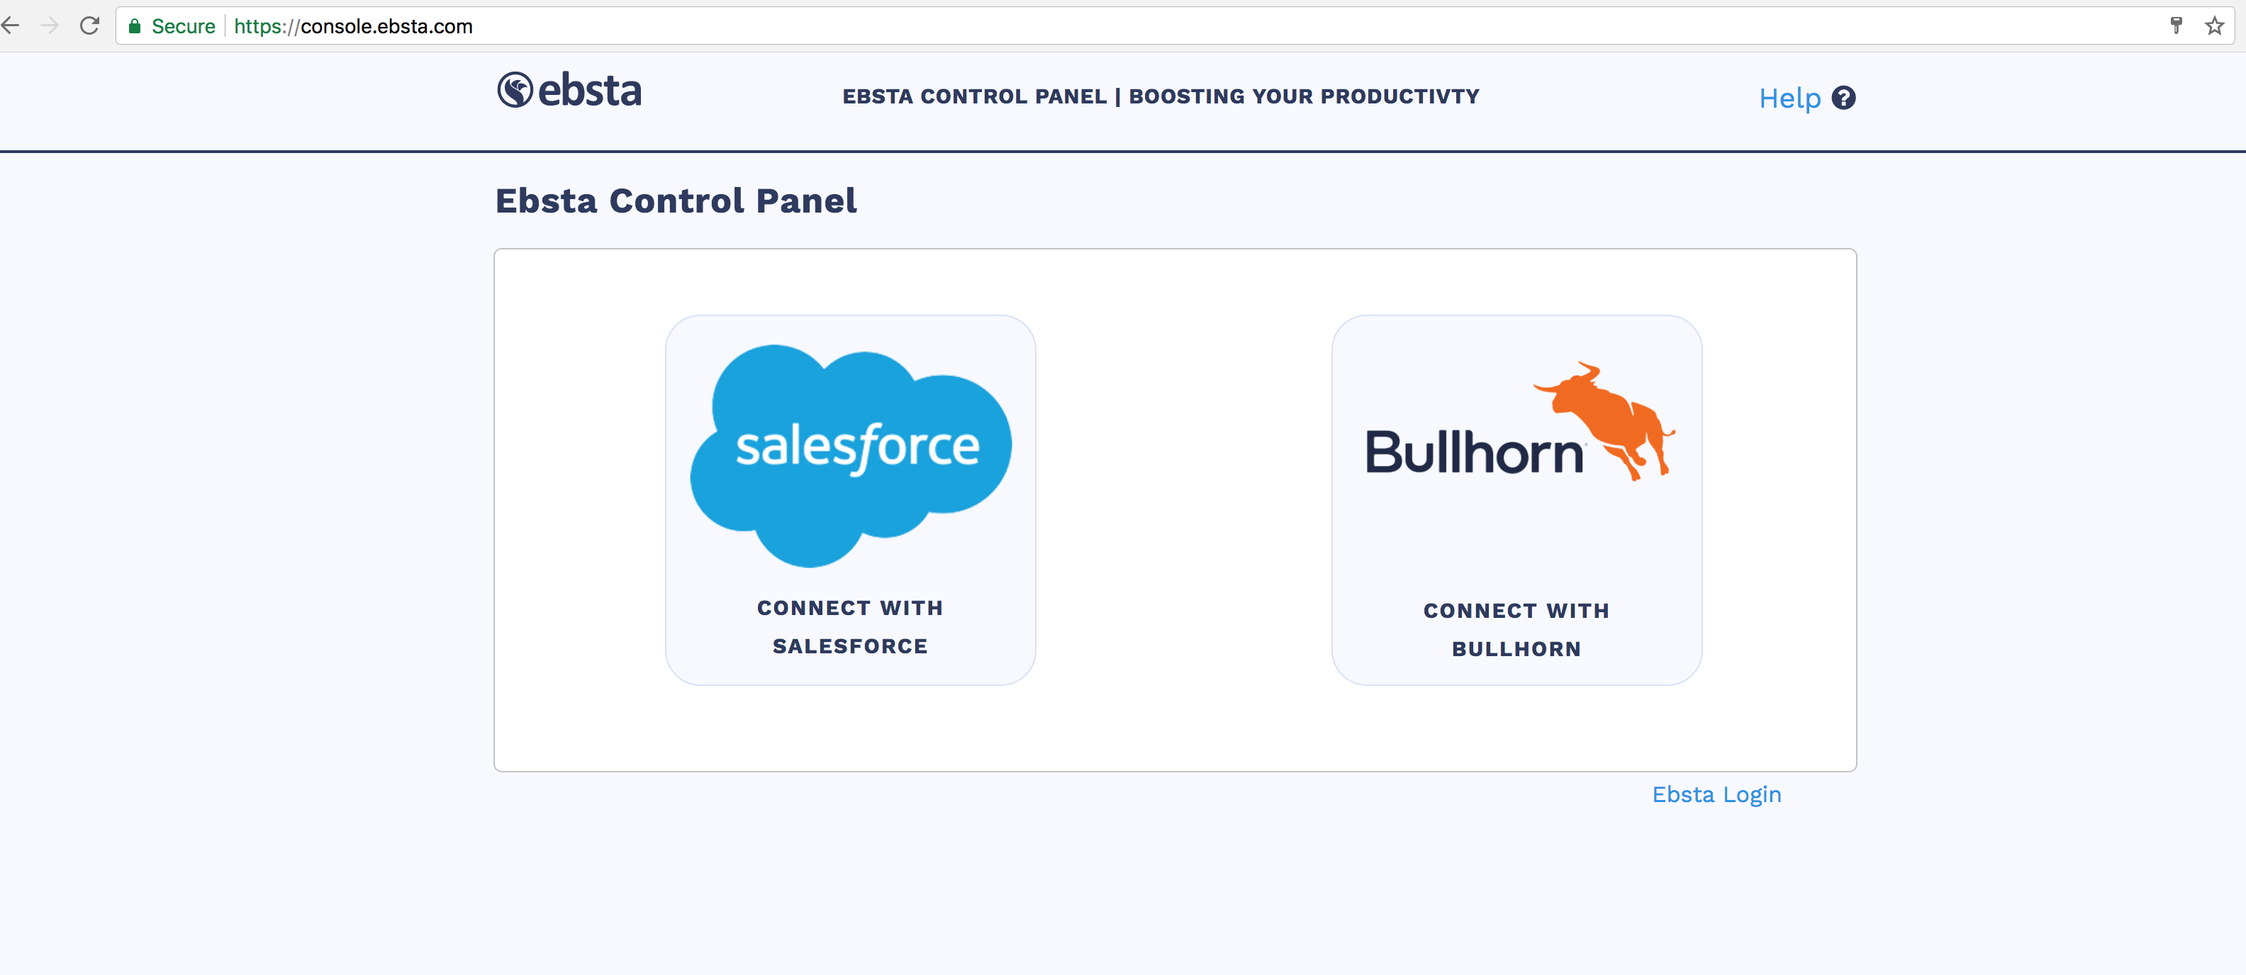This screenshot has width=2246, height=975.
Task: Select Connect with Bullhorn label
Action: tap(1516, 630)
